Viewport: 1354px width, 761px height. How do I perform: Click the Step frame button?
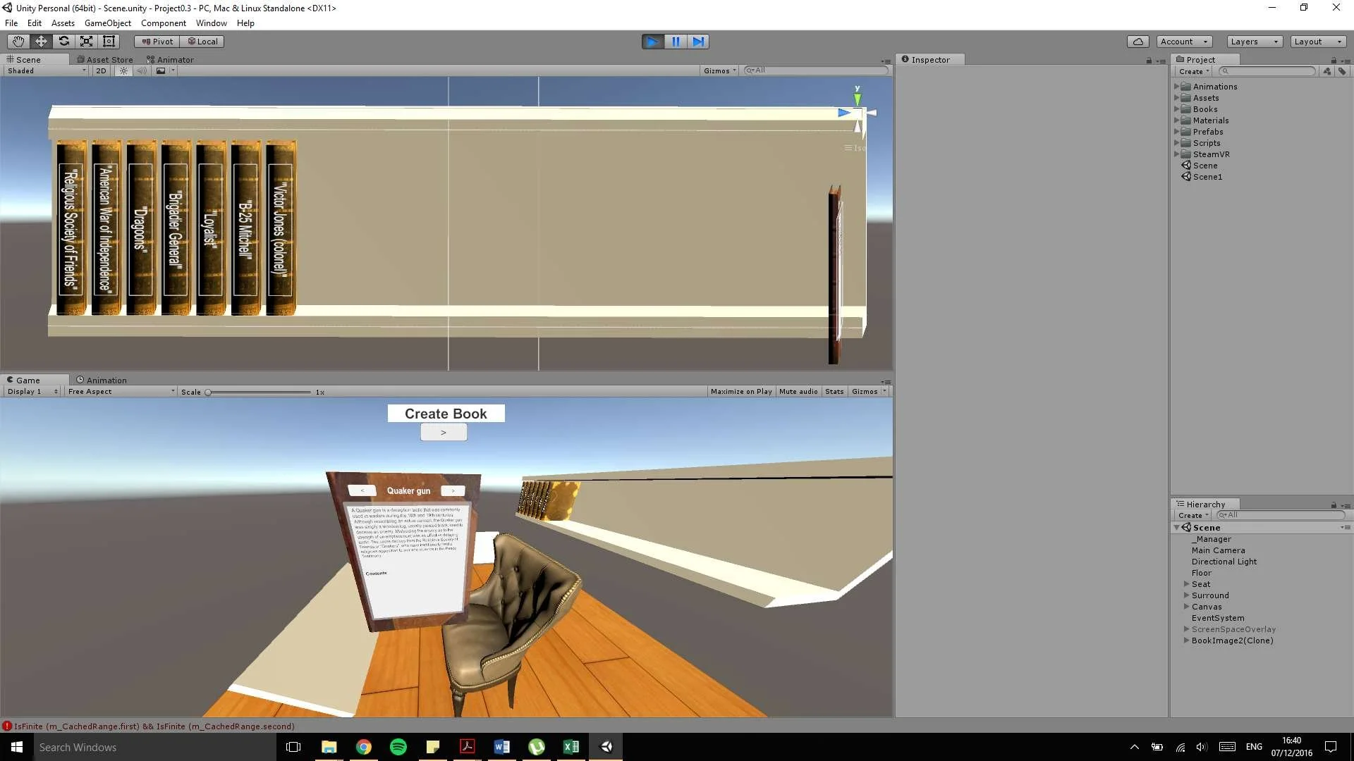click(698, 42)
